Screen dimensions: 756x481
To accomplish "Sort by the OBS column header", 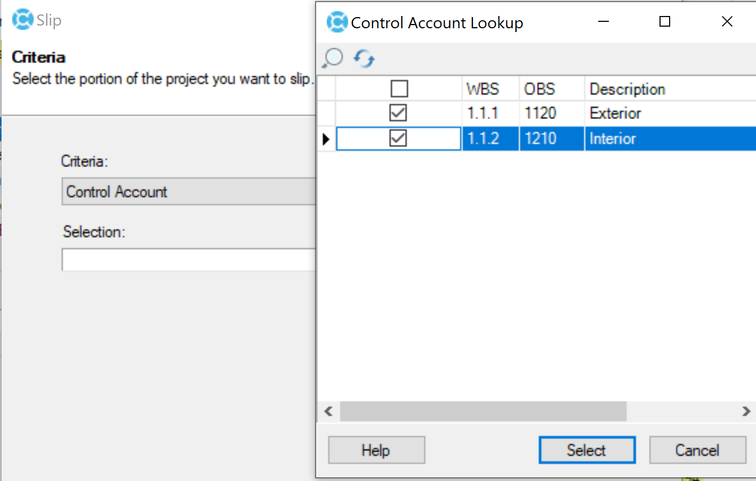I will [x=552, y=89].
